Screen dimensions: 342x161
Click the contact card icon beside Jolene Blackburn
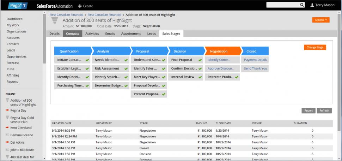(7, 150)
